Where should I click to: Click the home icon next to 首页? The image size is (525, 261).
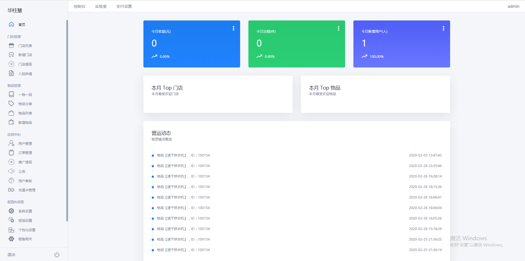[11, 24]
